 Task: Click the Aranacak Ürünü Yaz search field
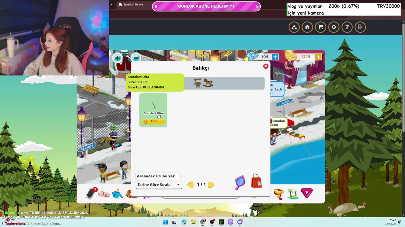pyautogui.click(x=158, y=176)
